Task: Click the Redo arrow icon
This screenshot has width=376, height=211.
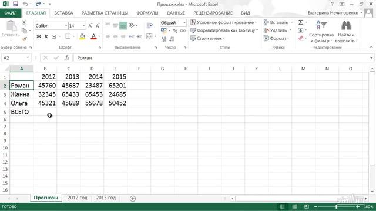Action: tap(38, 4)
